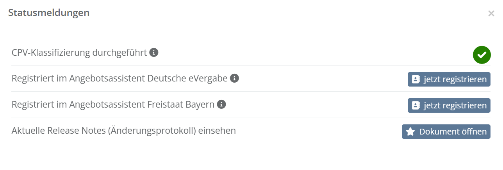Viewport: 503px width, 170px height.
Task: Close the Statusmeldungen dialog
Action: 491,14
